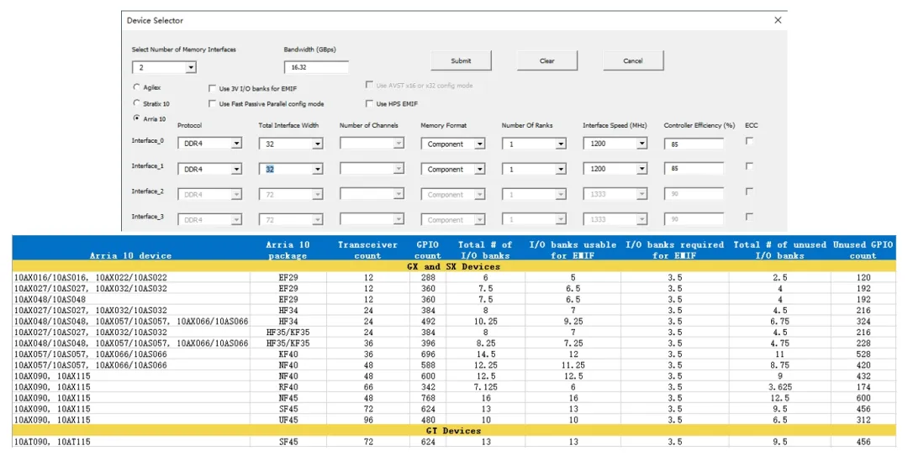Viewport: 908px width, 456px height.
Task: Toggle Use Fast Passive Parallel config mode
Action: click(213, 104)
